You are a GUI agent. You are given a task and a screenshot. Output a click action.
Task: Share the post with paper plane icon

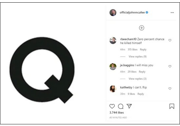129,106
